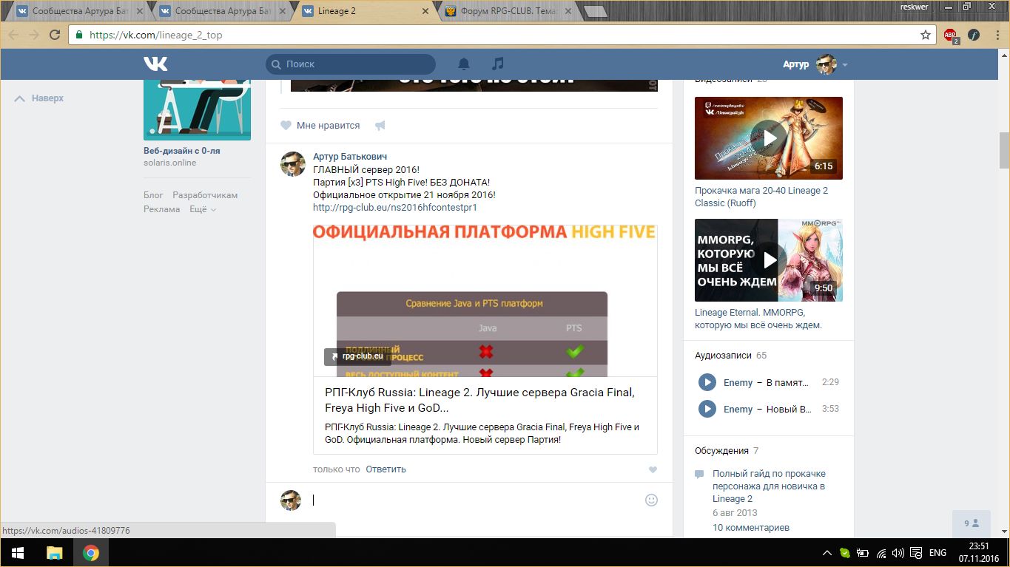
Task: Open the Windows Start menu
Action: pyautogui.click(x=18, y=552)
